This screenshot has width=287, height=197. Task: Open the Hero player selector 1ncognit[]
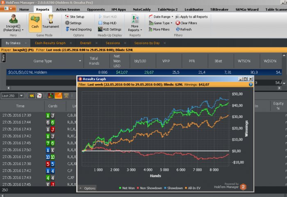pyautogui.click(x=13, y=23)
